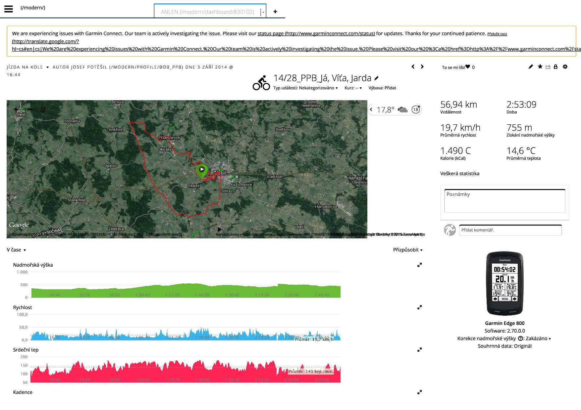Go to the previous activity arrow
Image resolution: width=581 pixels, height=410 pixels.
click(x=413, y=67)
